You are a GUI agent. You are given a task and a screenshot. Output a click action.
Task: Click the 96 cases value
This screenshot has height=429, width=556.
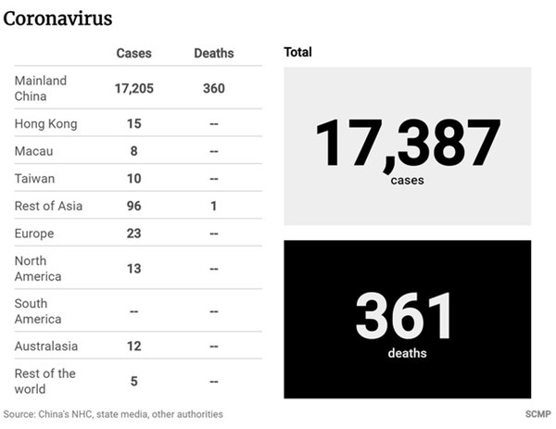(133, 206)
